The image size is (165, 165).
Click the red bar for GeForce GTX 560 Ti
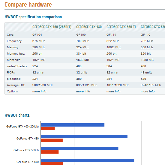coord(50,152)
